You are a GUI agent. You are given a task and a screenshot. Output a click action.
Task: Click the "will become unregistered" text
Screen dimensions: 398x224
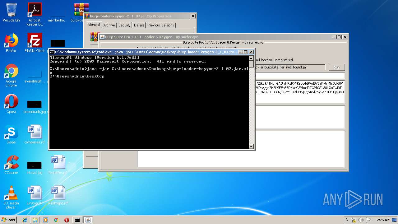coord(274,60)
